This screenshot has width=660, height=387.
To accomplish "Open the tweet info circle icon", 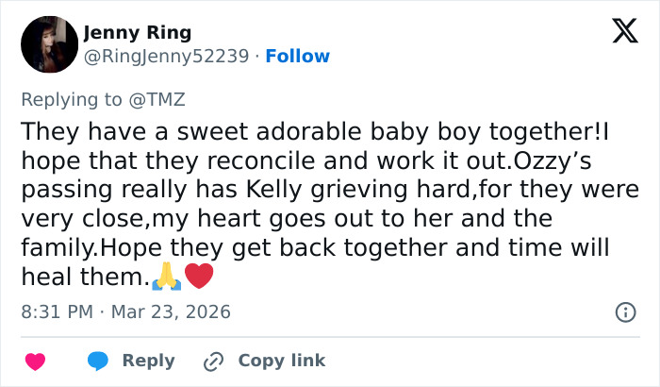I will 624,311.
